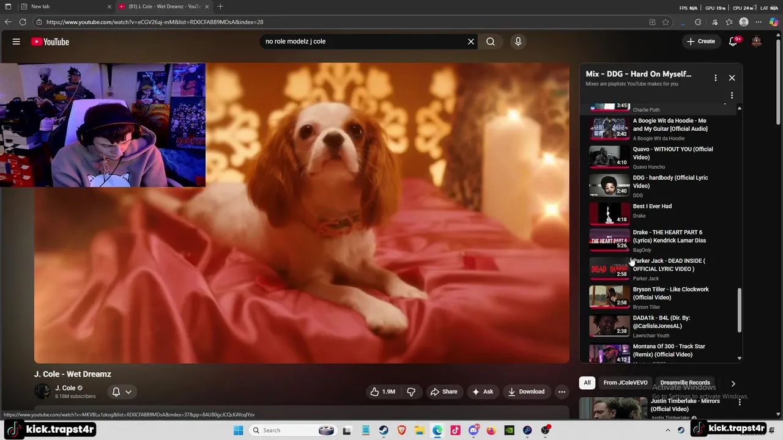Click the Ask button
This screenshot has width=783, height=440.
click(483, 392)
